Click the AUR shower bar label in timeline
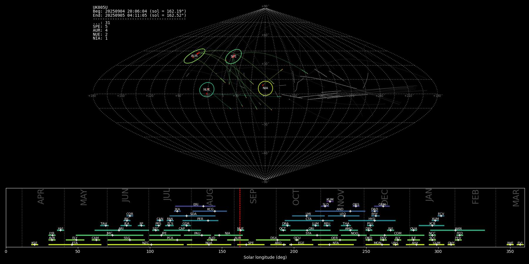 click(238, 238)
